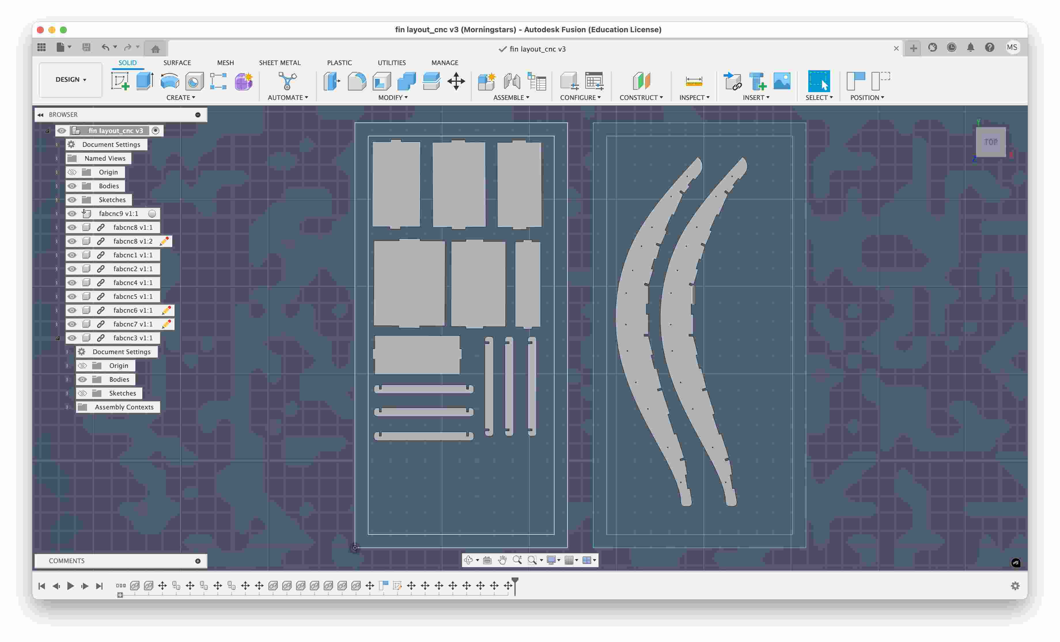Collapse the fabcnc3 v1:1 tree node
The image size is (1060, 642).
pyautogui.click(x=57, y=338)
